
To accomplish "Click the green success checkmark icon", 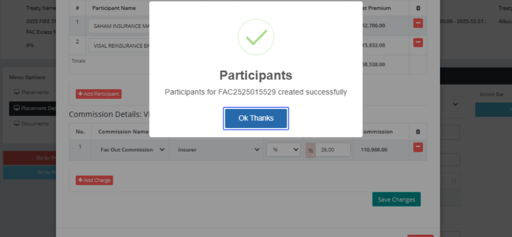I will (x=256, y=37).
